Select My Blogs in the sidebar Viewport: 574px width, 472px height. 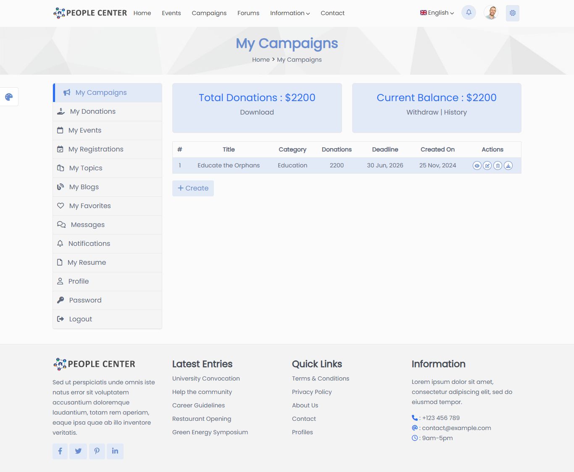pos(107,187)
